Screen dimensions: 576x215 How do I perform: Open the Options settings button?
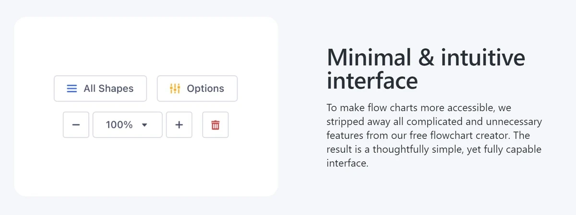tap(197, 89)
